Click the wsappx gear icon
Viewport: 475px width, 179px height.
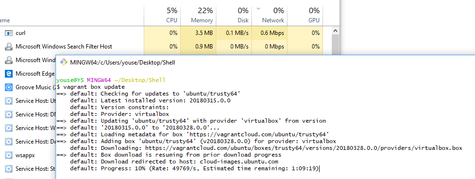9,155
